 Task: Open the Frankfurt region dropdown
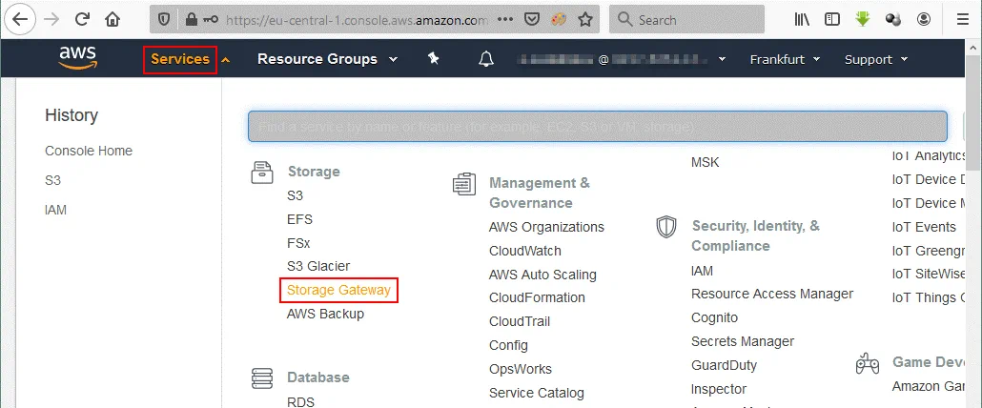tap(785, 59)
